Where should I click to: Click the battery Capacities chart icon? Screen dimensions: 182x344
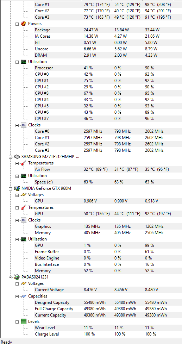[x=23, y=296]
